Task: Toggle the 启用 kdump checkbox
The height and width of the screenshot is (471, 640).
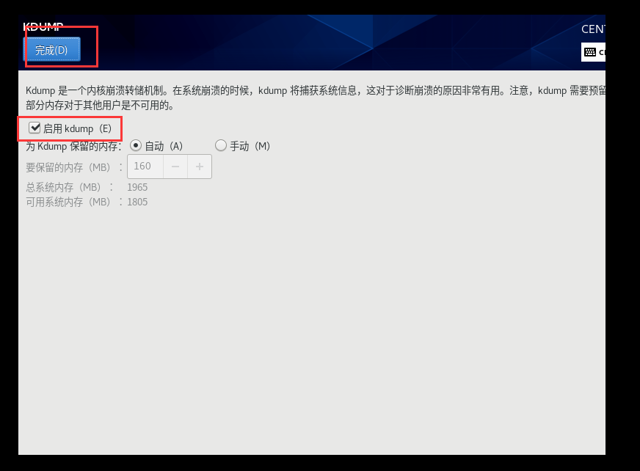Action: 34,128
